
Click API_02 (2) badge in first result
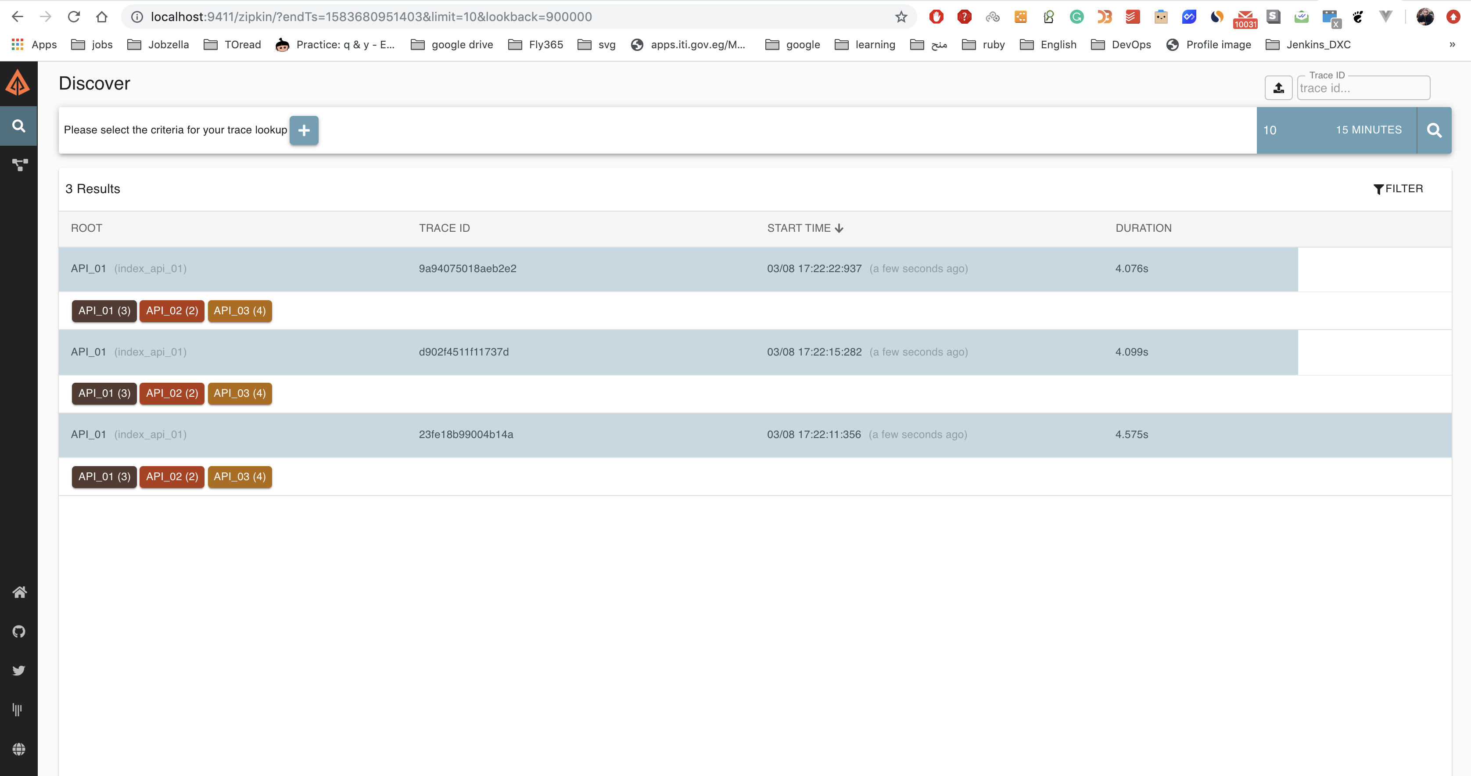(x=172, y=311)
